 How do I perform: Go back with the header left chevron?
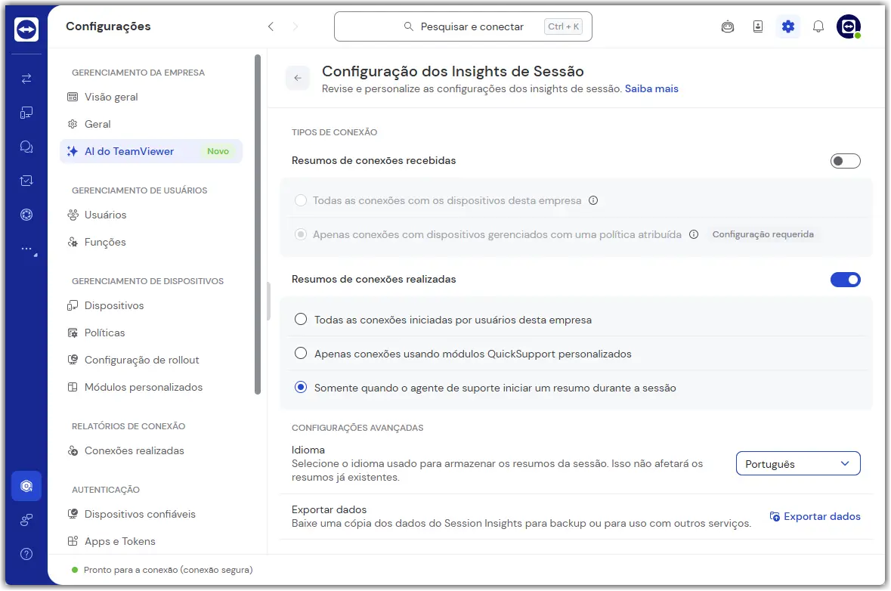pos(271,26)
